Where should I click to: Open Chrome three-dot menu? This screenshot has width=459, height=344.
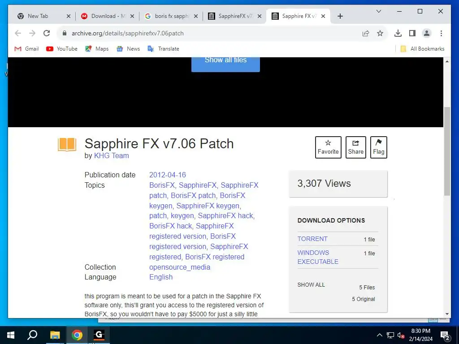441,33
